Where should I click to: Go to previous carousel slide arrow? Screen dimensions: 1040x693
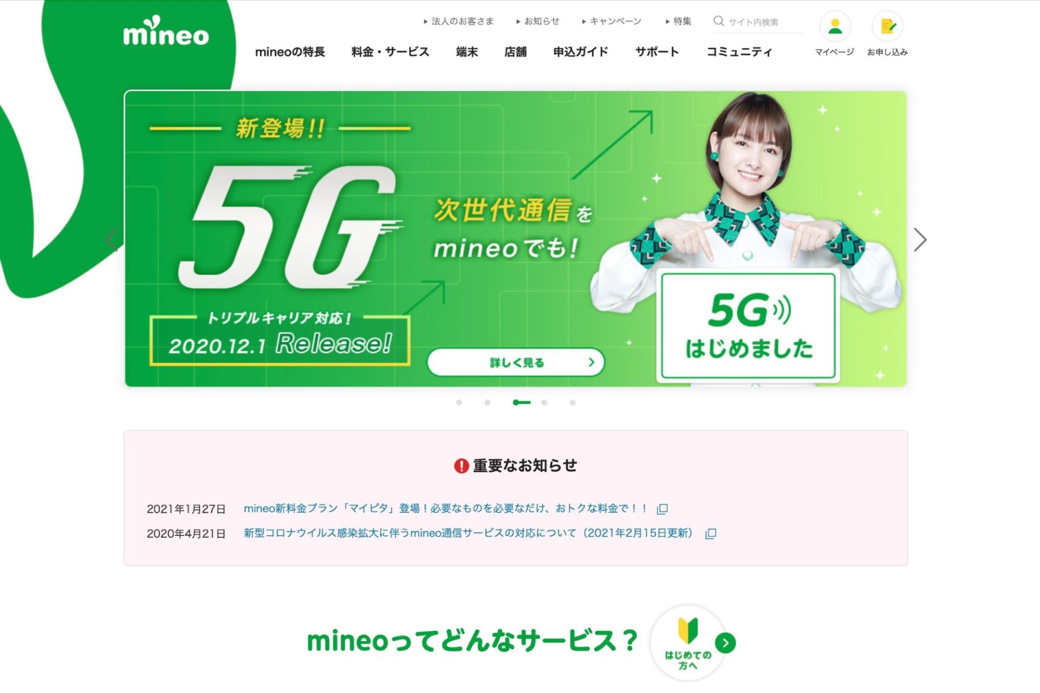pos(112,239)
